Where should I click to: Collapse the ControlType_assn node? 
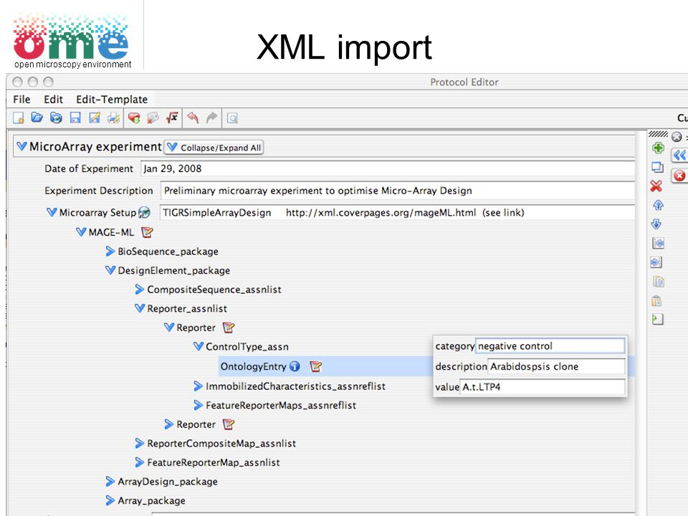[199, 347]
